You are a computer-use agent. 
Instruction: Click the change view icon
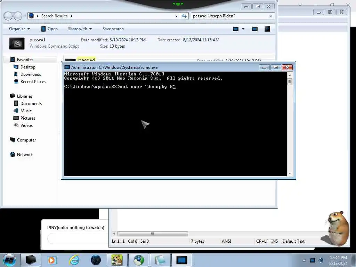(236, 29)
